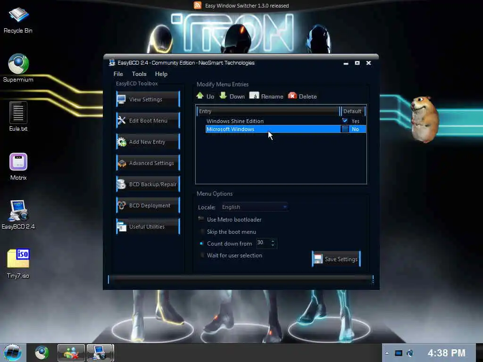Click the RSS feed icon at top

click(198, 5)
